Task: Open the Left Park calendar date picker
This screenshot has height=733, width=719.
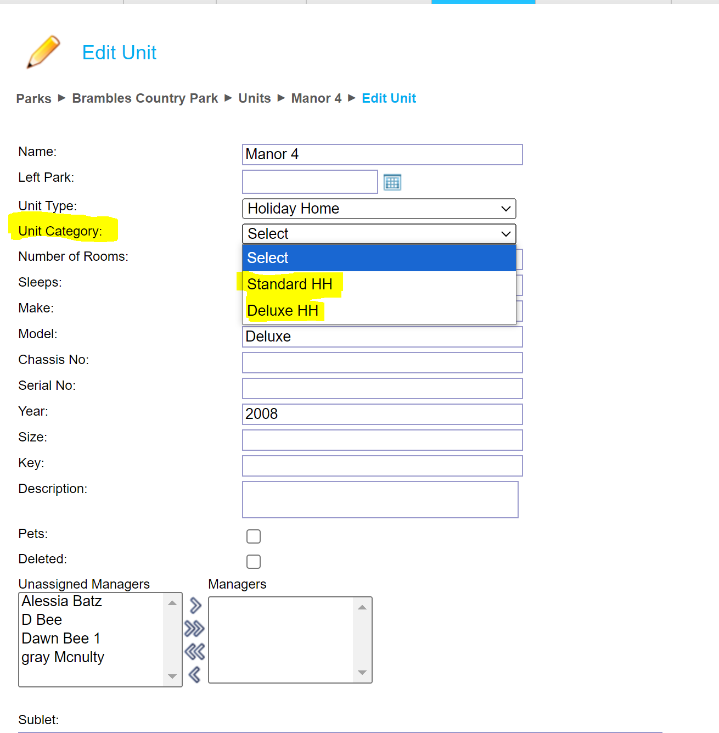Action: (392, 182)
